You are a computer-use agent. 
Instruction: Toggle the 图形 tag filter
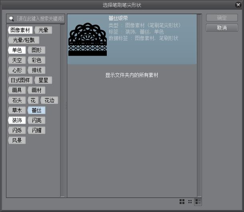point(36,50)
